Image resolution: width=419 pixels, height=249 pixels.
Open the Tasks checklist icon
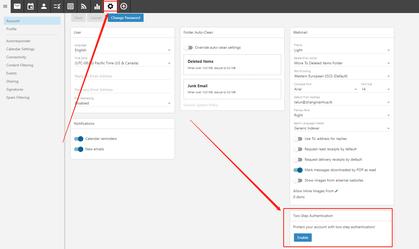point(57,6)
